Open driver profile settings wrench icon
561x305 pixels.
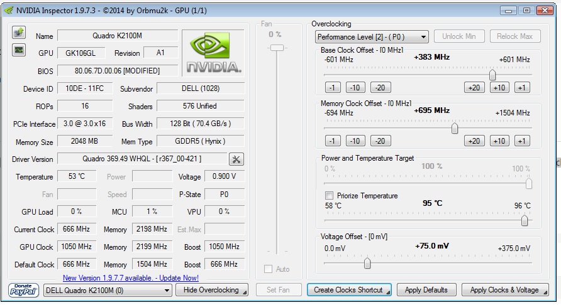[236, 159]
